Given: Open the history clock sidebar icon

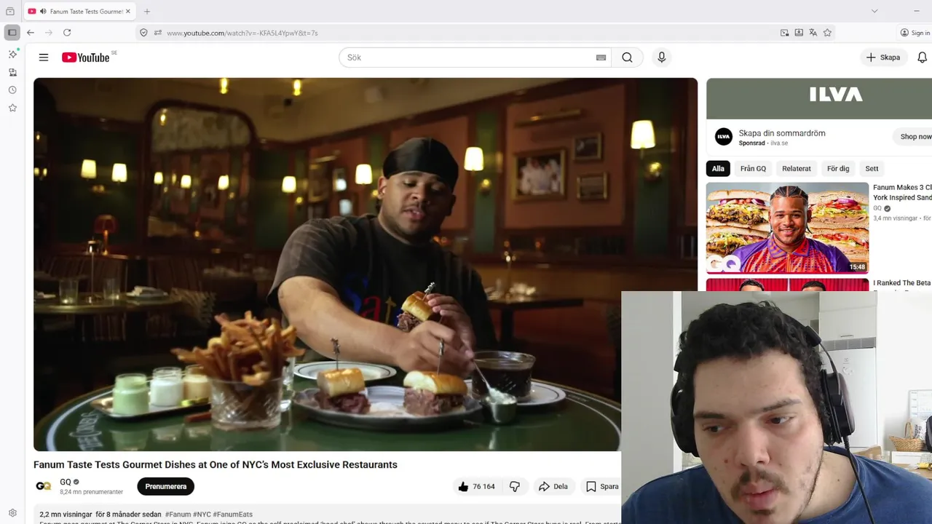Looking at the screenshot, I should point(12,90).
